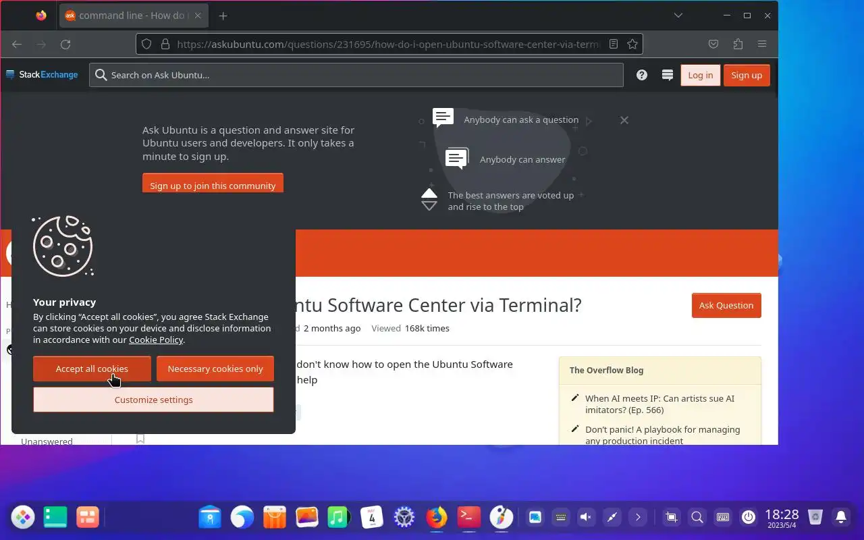Open the launcher in the dock
Image resolution: width=864 pixels, height=540 pixels.
tap(23, 518)
